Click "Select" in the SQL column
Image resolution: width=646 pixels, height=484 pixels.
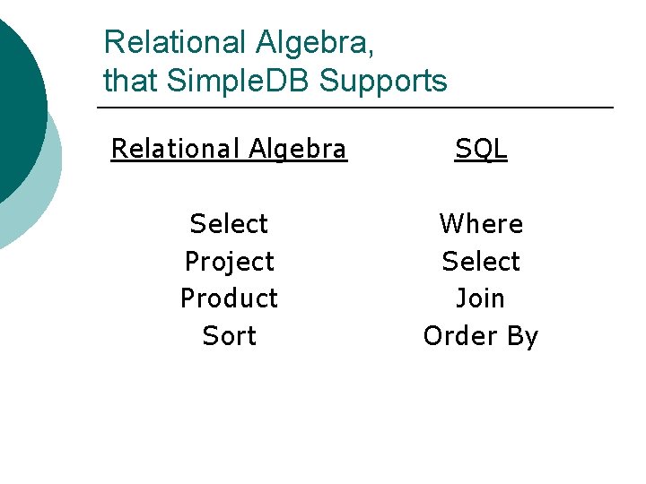click(480, 261)
